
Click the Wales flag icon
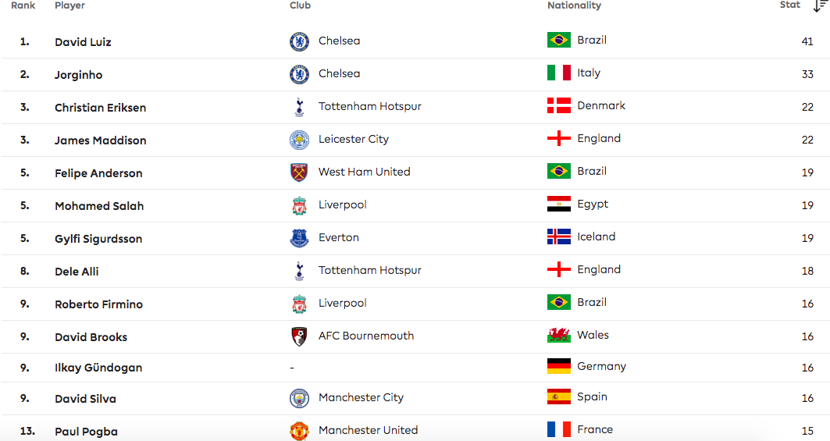(x=559, y=336)
